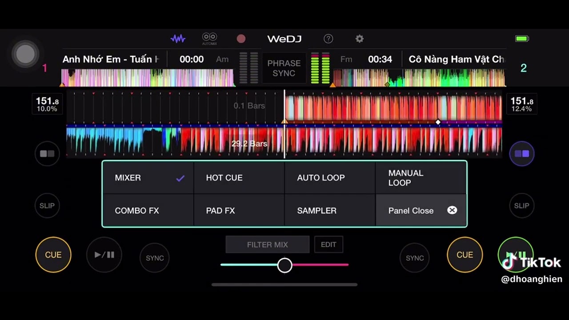
Task: Tap the deck 1 time display 00:00
Action: click(x=192, y=59)
